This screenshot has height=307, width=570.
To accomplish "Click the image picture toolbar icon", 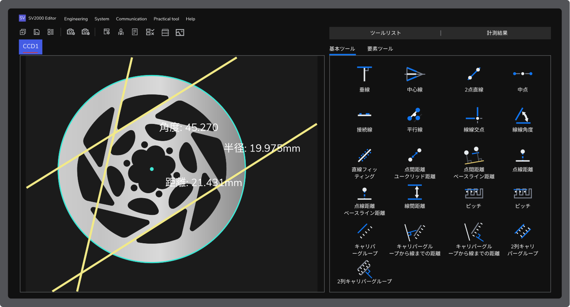I will [x=180, y=32].
